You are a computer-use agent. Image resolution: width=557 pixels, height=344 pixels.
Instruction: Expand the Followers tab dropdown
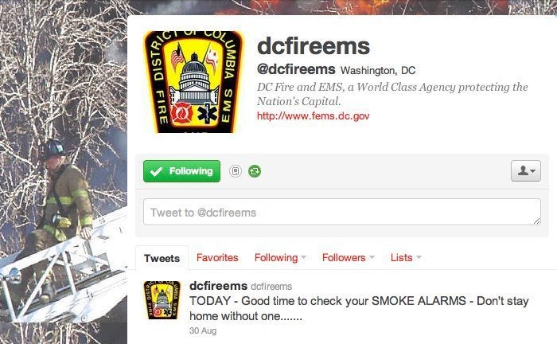pos(349,258)
